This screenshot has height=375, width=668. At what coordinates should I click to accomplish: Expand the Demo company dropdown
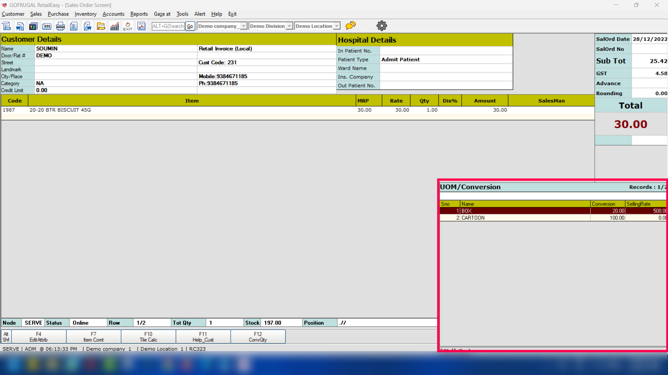click(x=244, y=26)
